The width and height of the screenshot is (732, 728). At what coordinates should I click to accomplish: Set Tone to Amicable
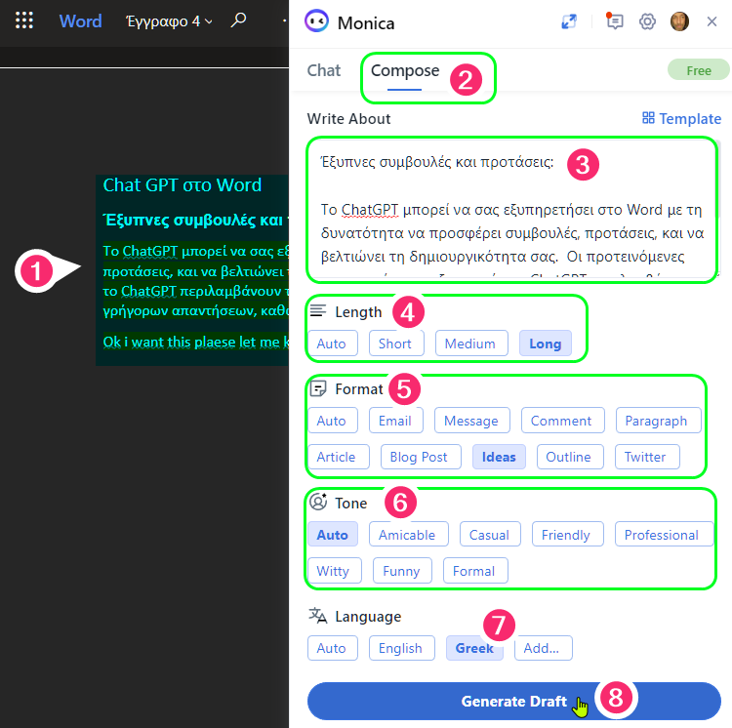coord(408,535)
